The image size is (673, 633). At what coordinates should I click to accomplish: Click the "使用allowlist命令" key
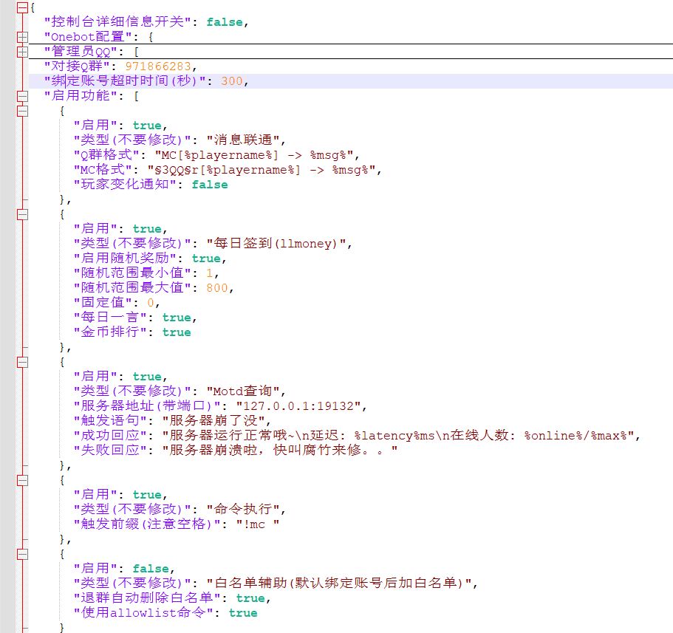point(143,612)
